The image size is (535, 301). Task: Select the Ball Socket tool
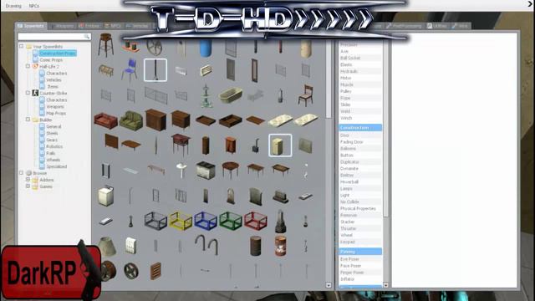tap(360, 58)
